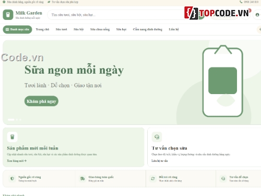The height and width of the screenshot is (196, 261).
Task: Click the truck icon next to Giao hàng toàn quốc
Action: tap(82, 179)
